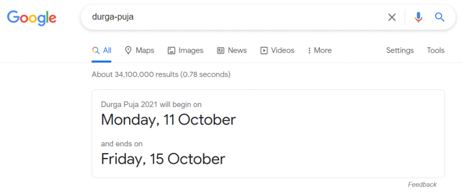
Task: Run search with blue magnifier icon
Action: pos(439,18)
